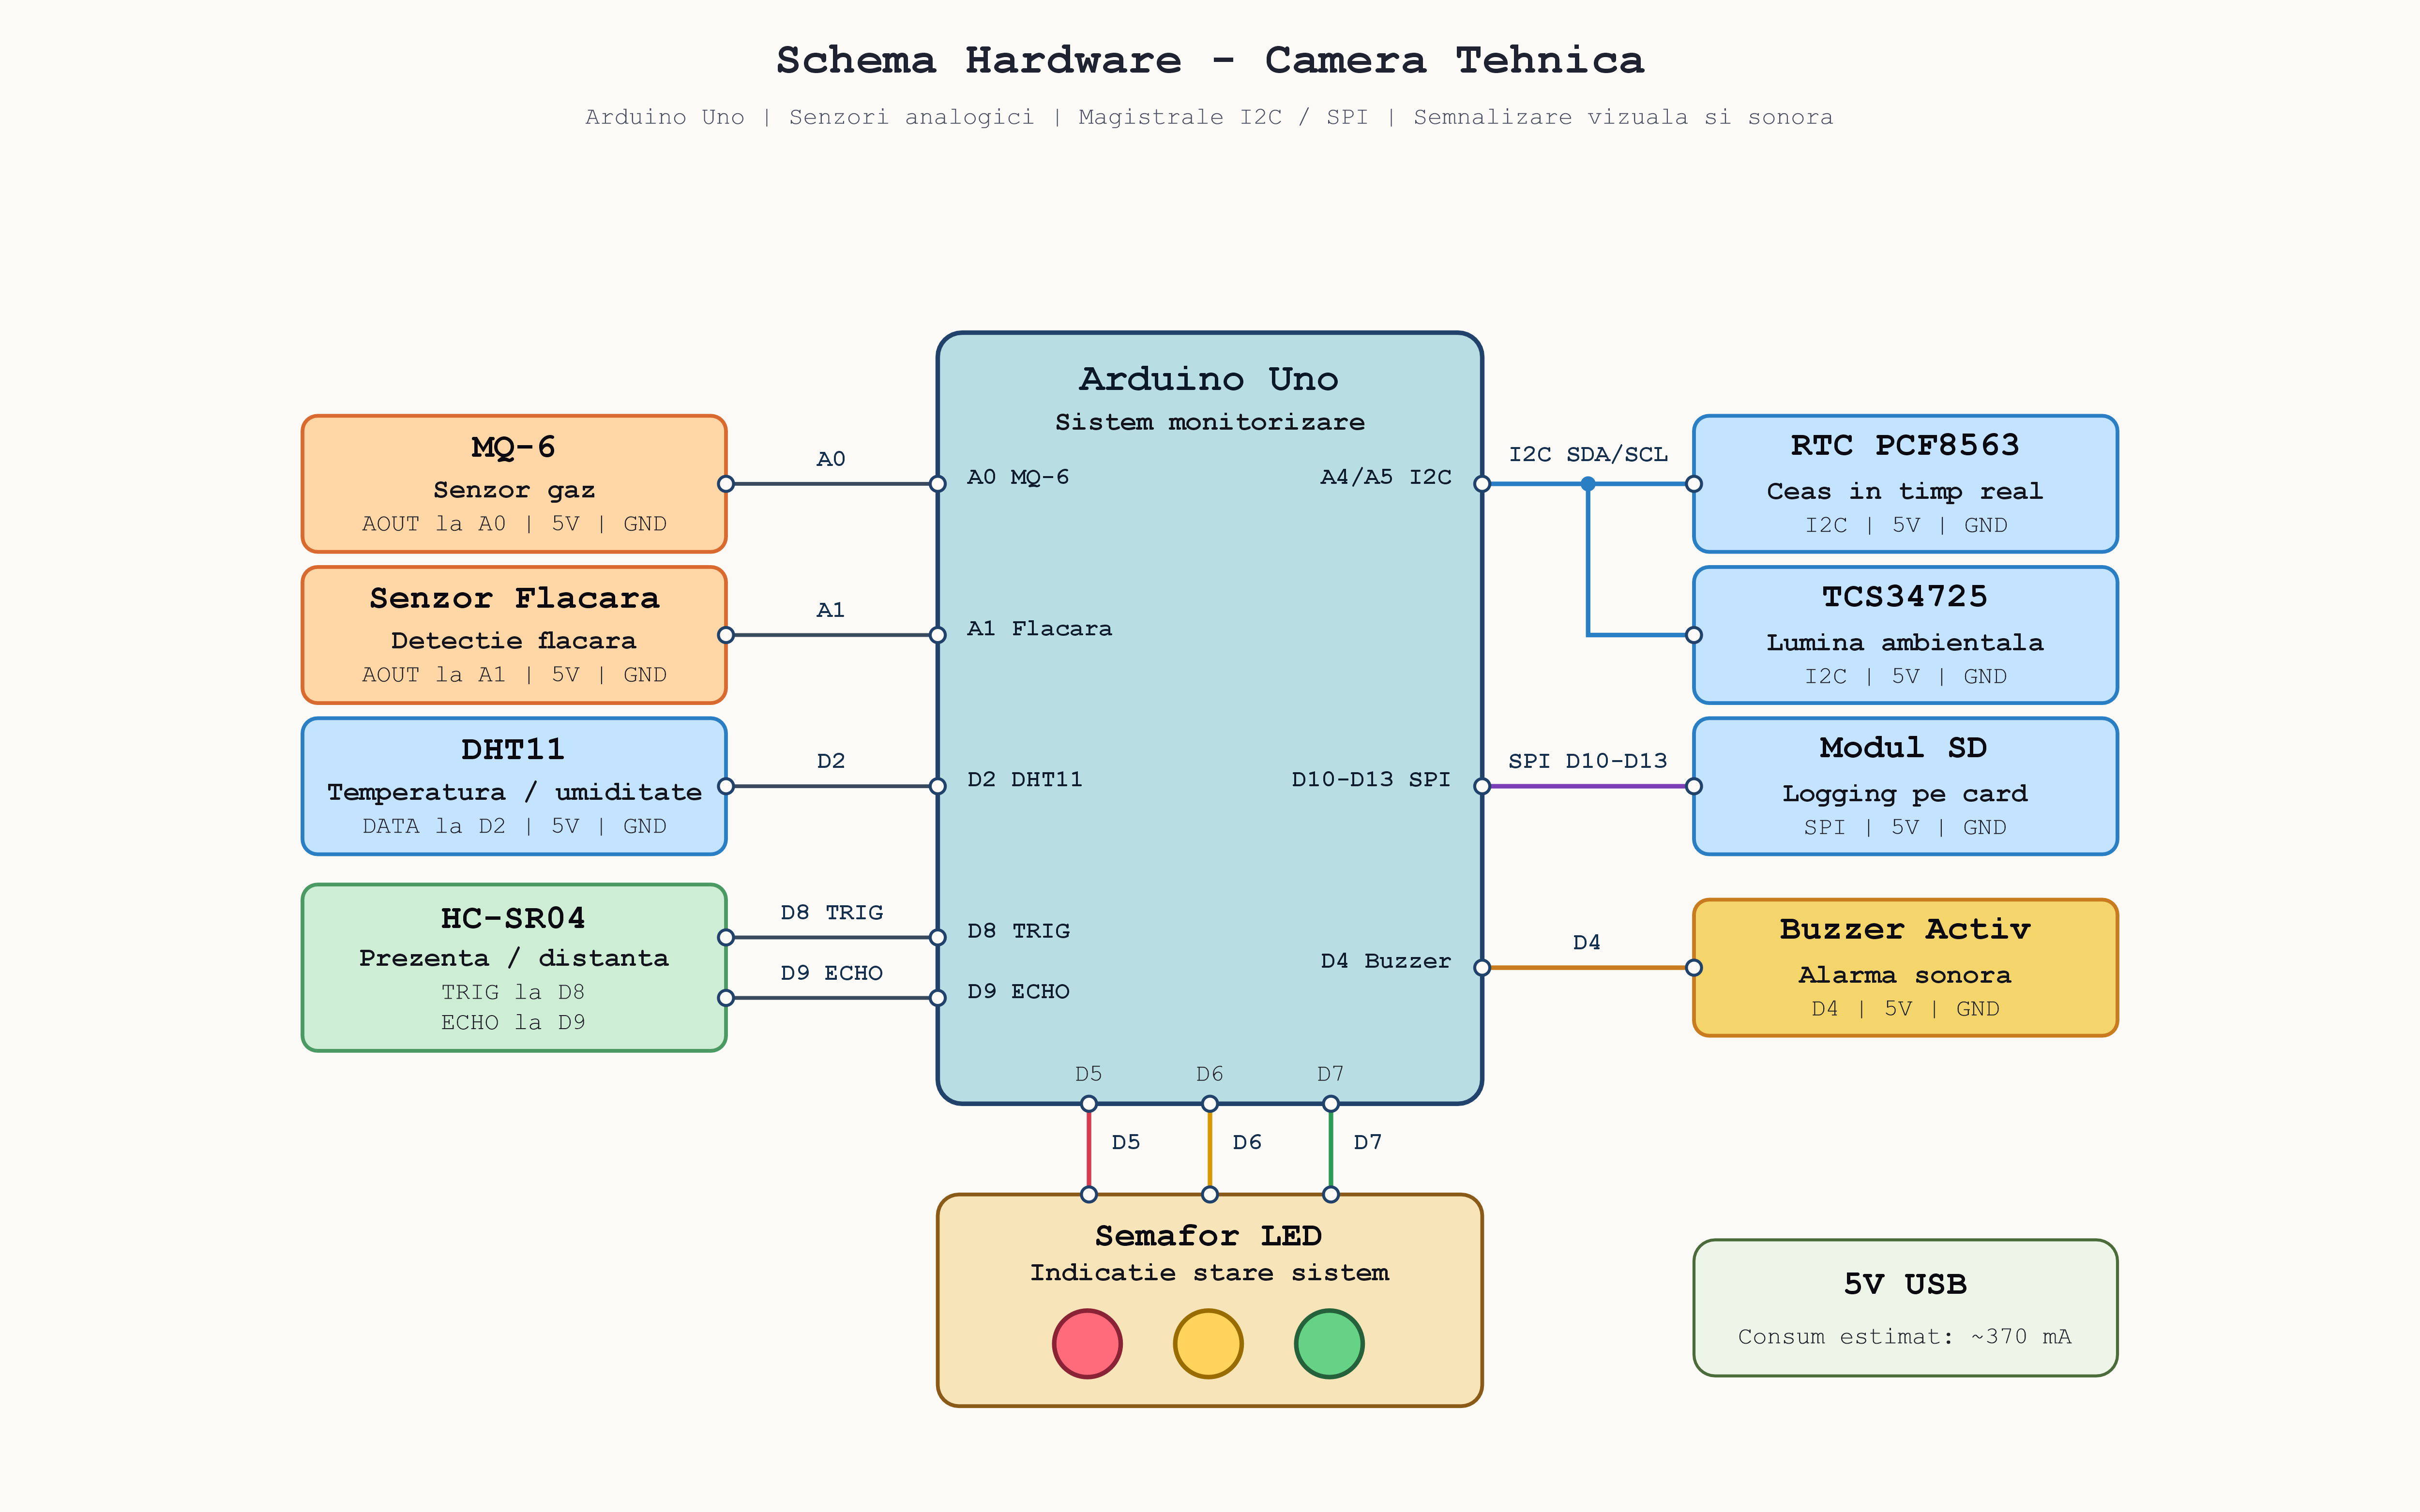This screenshot has width=2420, height=1512.
Task: Click the "RTC PCF8563" block heading
Action: (x=1905, y=445)
